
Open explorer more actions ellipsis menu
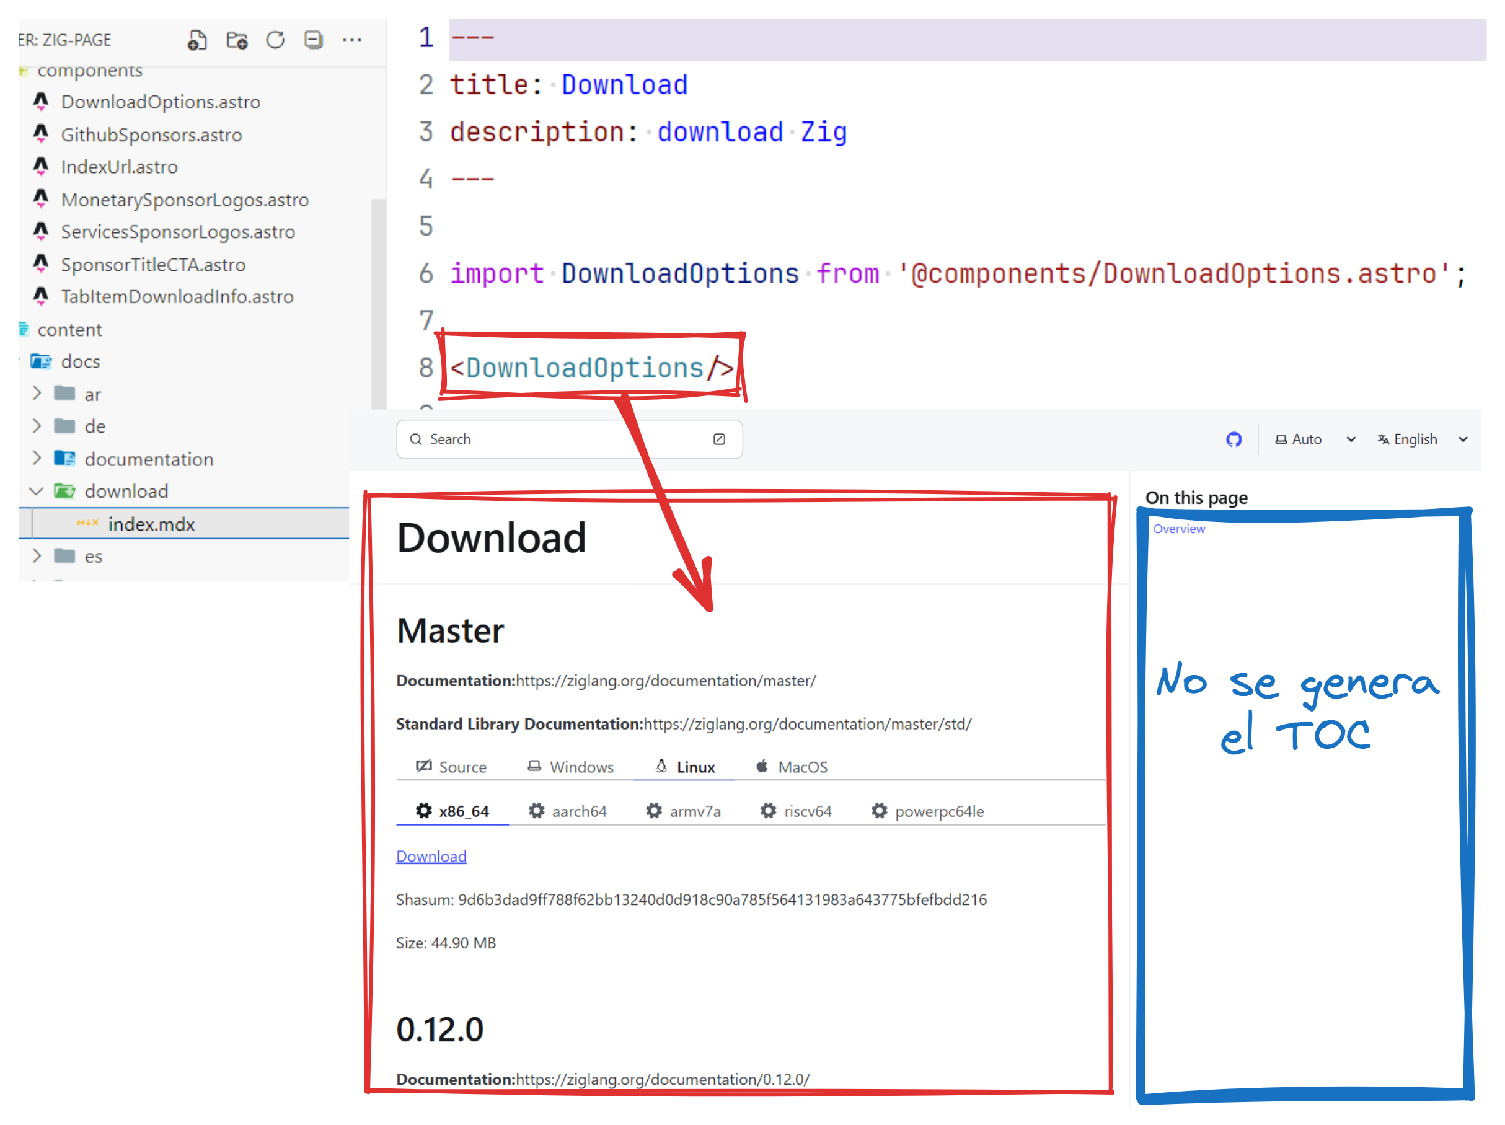point(351,40)
